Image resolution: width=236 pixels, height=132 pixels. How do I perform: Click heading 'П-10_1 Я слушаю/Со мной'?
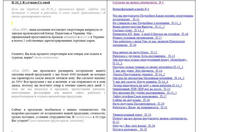coord(31,3)
